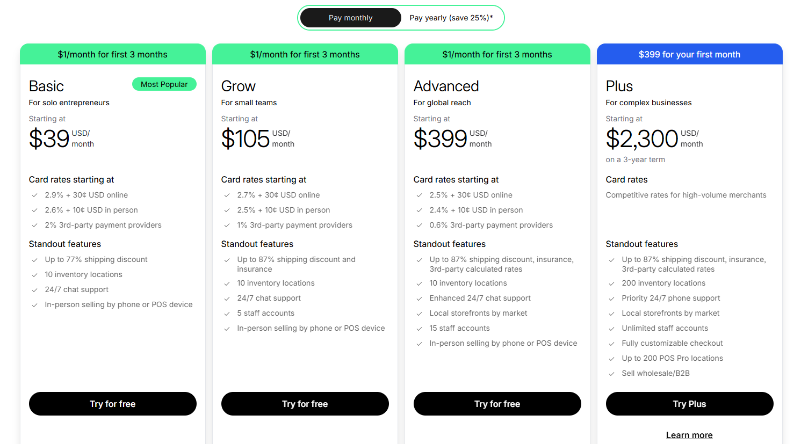Click the "Plus" plan title
This screenshot has width=801, height=444.
tap(619, 86)
